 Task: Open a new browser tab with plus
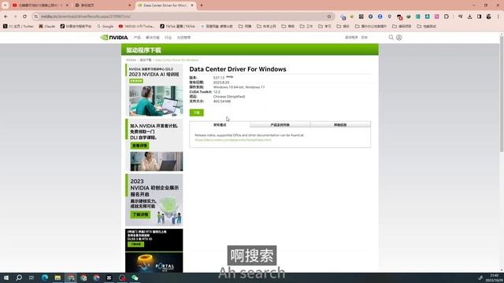[x=202, y=6]
